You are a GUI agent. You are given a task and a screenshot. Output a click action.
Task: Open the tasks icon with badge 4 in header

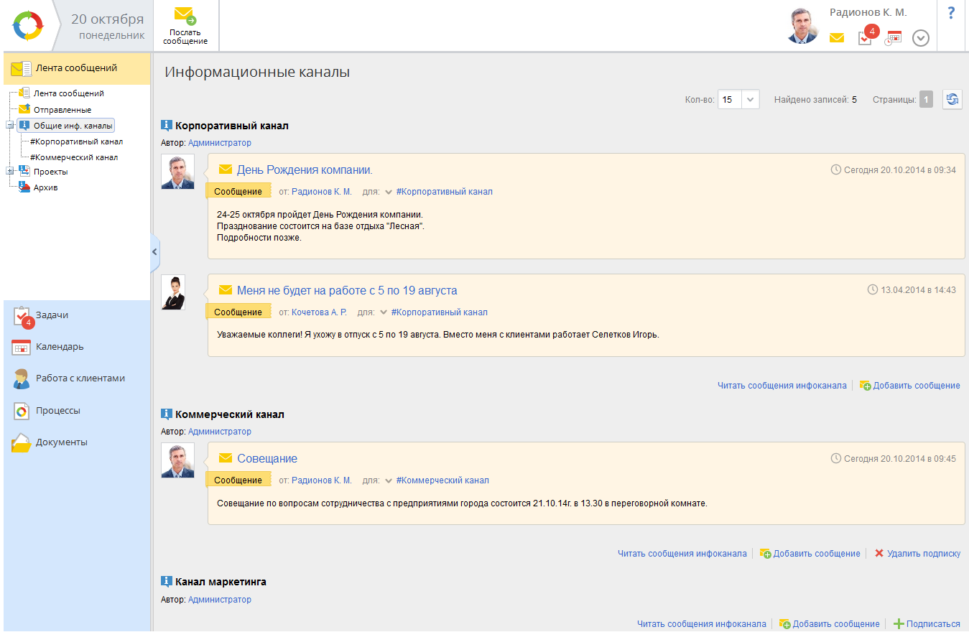coord(866,37)
